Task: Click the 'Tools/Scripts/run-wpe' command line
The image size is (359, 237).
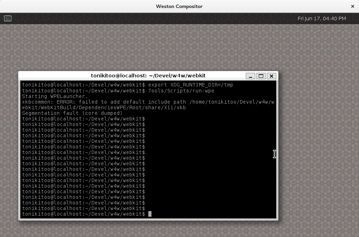Action: tap(118, 91)
